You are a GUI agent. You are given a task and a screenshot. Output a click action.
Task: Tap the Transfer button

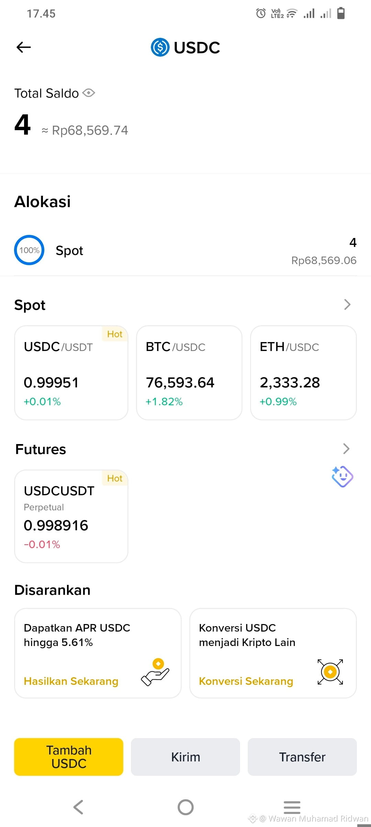pos(302,757)
